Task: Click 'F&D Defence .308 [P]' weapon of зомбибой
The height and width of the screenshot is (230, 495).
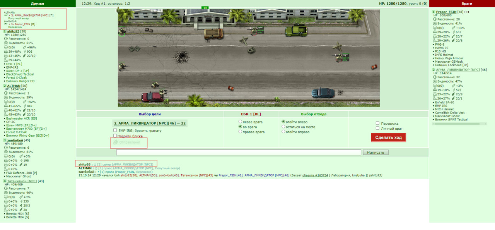Action: pyautogui.click(x=21, y=173)
